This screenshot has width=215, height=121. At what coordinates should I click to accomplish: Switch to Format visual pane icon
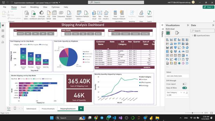click(177, 33)
